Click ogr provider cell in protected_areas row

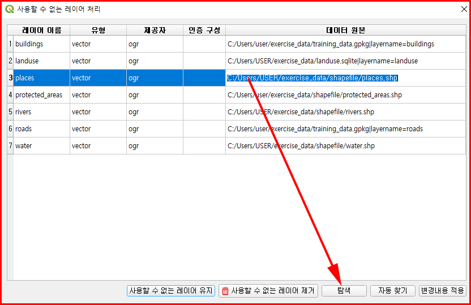pos(155,95)
